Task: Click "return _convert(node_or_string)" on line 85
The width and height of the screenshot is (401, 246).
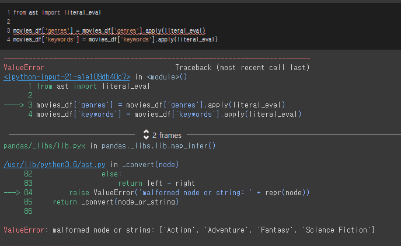Action: 115,202
